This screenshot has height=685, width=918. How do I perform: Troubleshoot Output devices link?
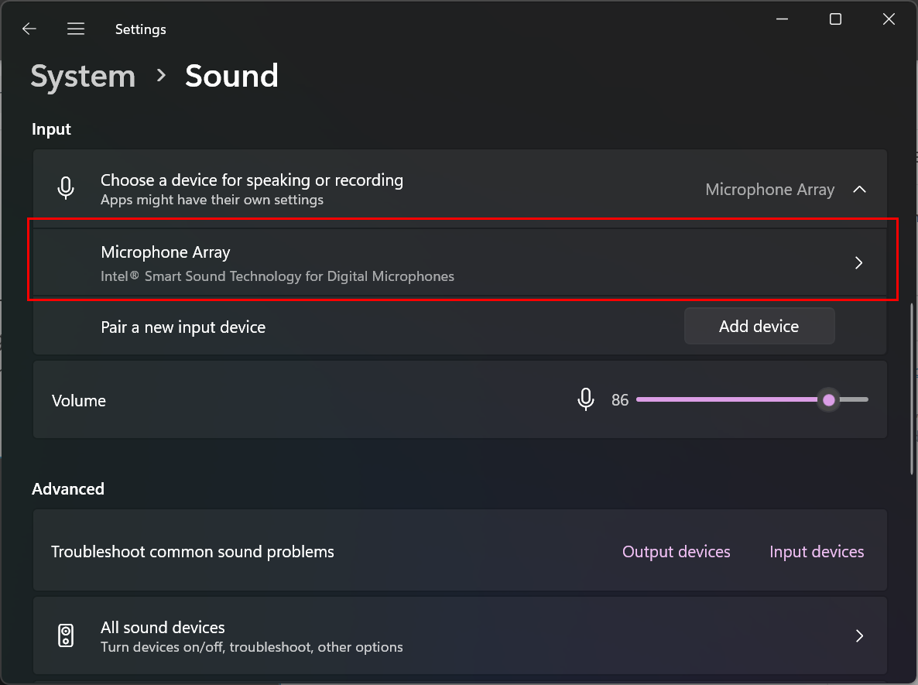point(676,552)
